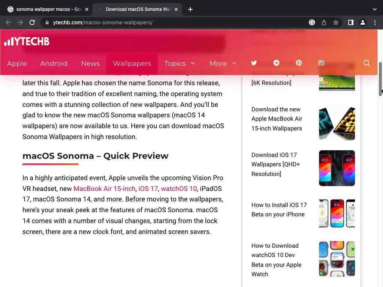Click the page vertical scrollbar thumb
Image resolution: width=383 pixels, height=287 pixels.
point(380,79)
